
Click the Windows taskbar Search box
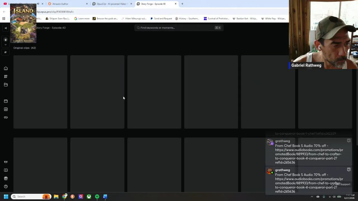[x=31, y=197]
